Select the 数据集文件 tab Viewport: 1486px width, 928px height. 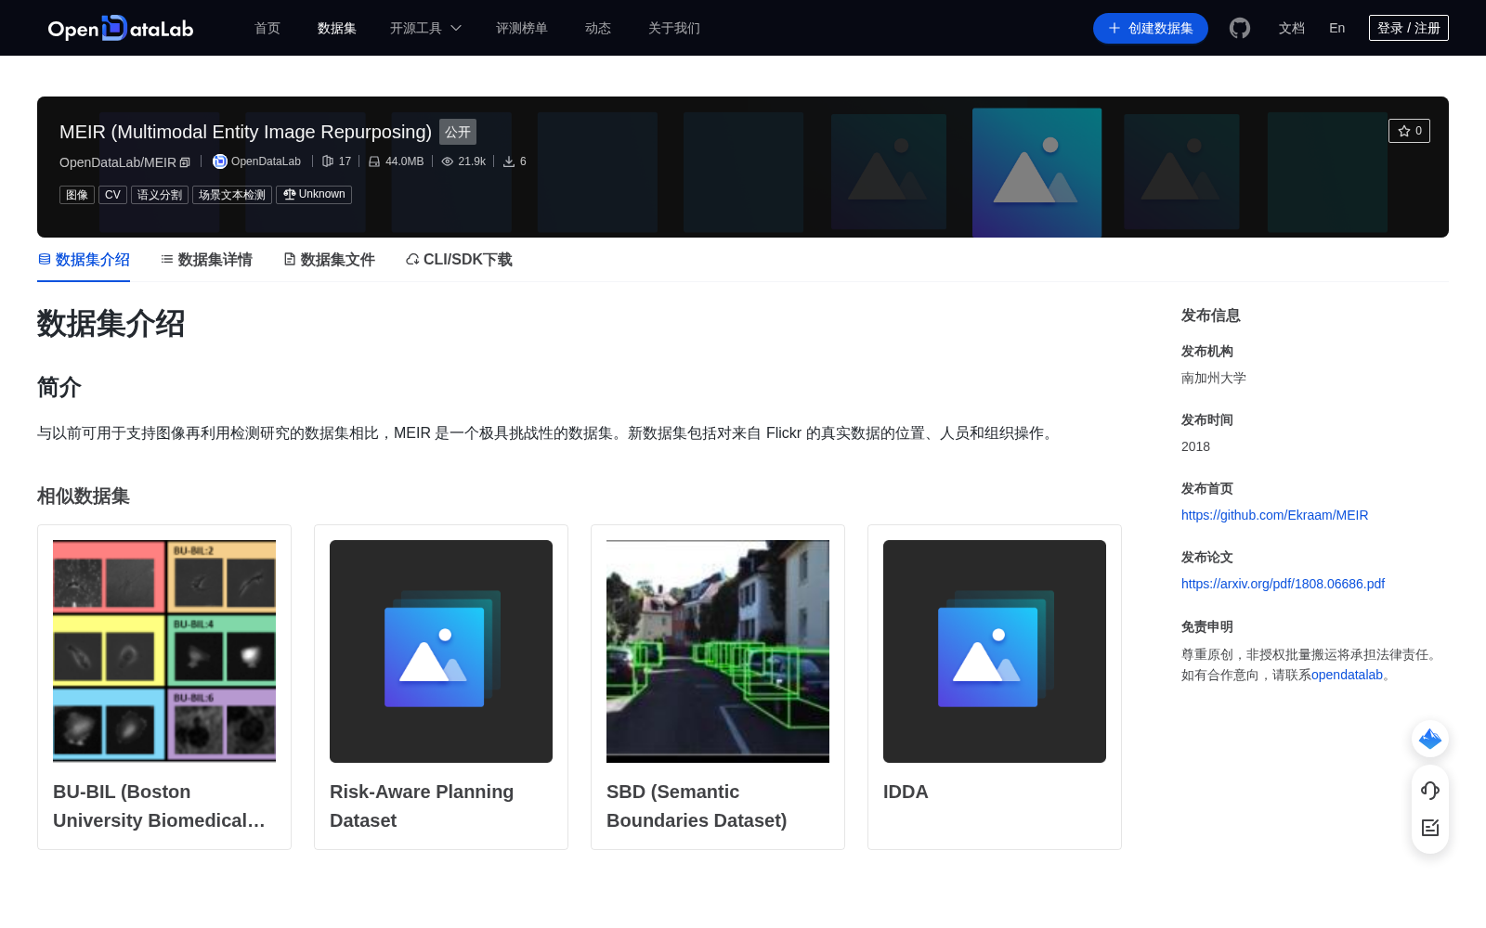pos(329,260)
